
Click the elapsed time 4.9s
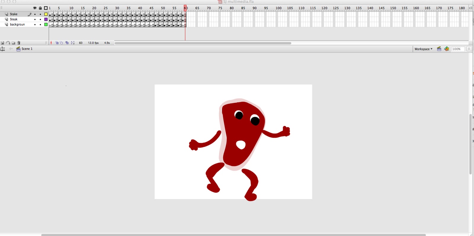pyautogui.click(x=107, y=43)
